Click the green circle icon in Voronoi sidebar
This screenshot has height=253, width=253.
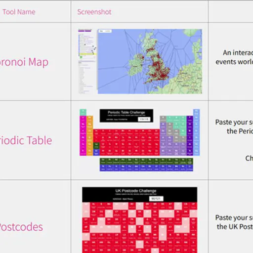tap(81, 57)
